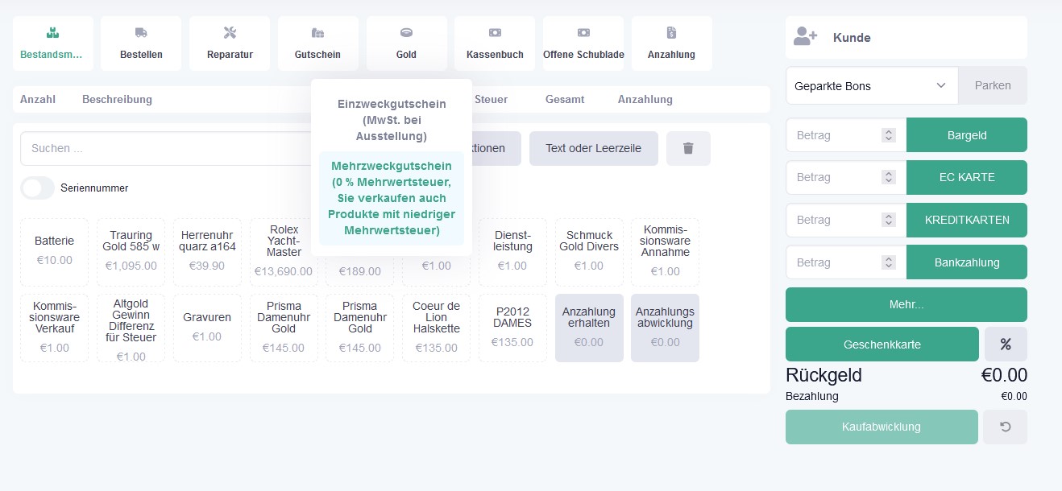
Task: Click the Bargeld amount stepper arrows
Action: tap(888, 135)
